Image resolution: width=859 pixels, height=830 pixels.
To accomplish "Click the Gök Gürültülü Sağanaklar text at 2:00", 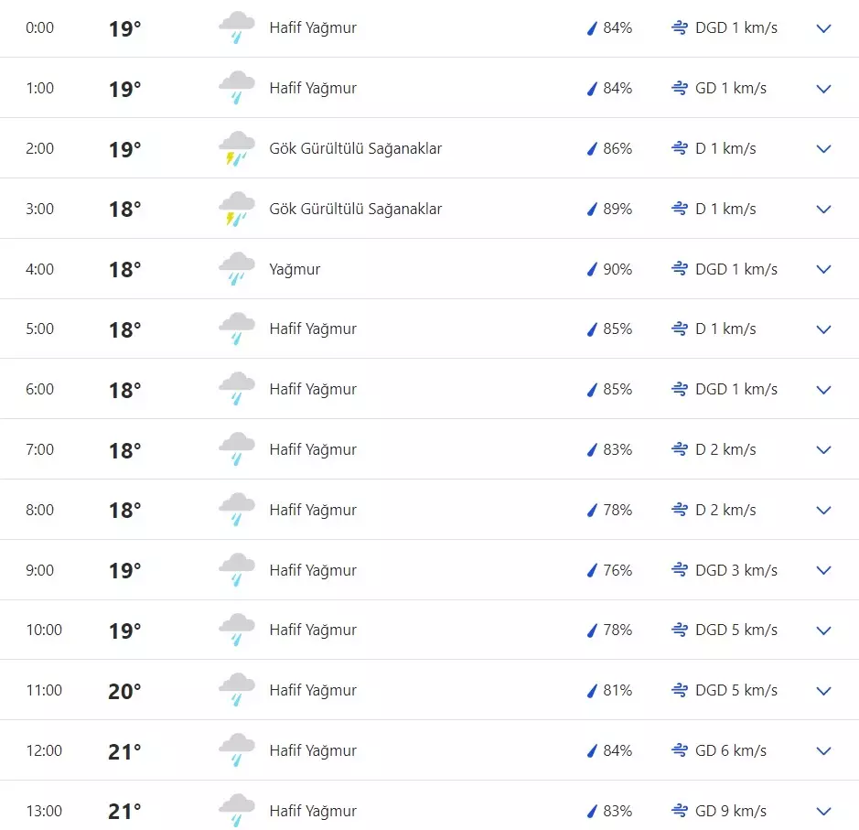I will [355, 148].
